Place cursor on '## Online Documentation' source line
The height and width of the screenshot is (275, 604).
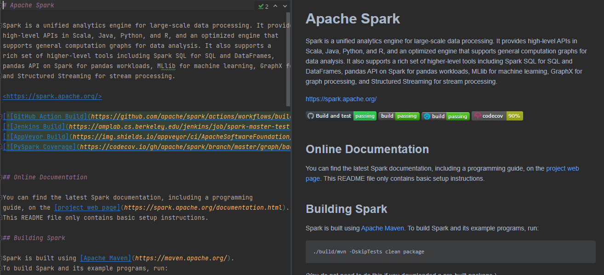(45, 178)
